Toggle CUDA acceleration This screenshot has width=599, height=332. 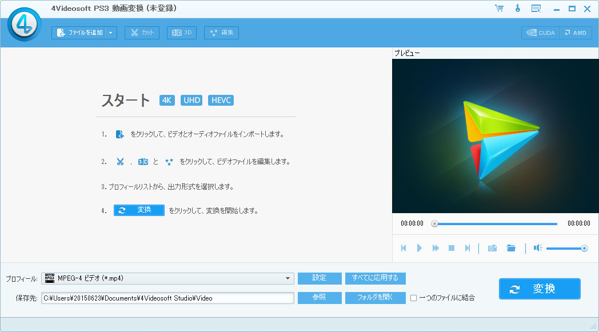(541, 33)
